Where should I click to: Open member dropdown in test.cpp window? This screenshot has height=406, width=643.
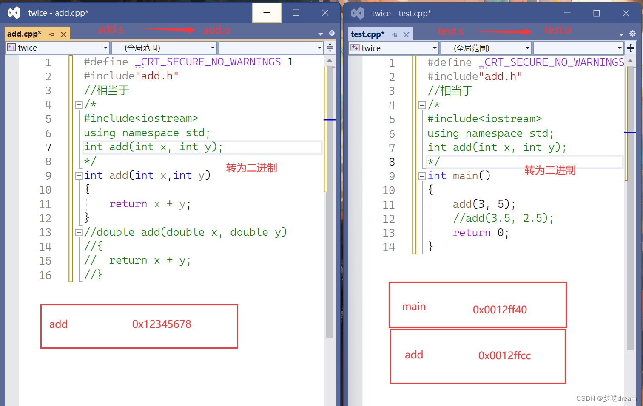tap(578, 48)
